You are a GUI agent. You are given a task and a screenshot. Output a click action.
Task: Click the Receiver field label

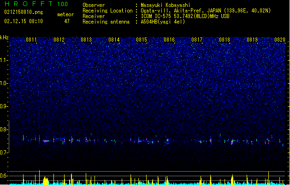point(94,16)
